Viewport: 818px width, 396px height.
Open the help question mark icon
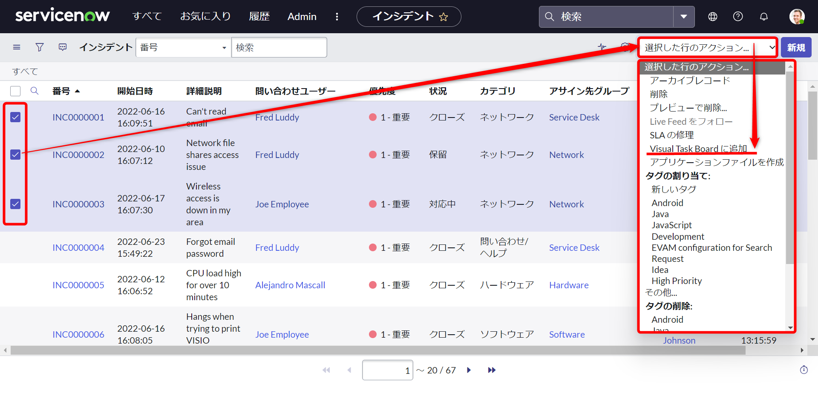(x=738, y=17)
